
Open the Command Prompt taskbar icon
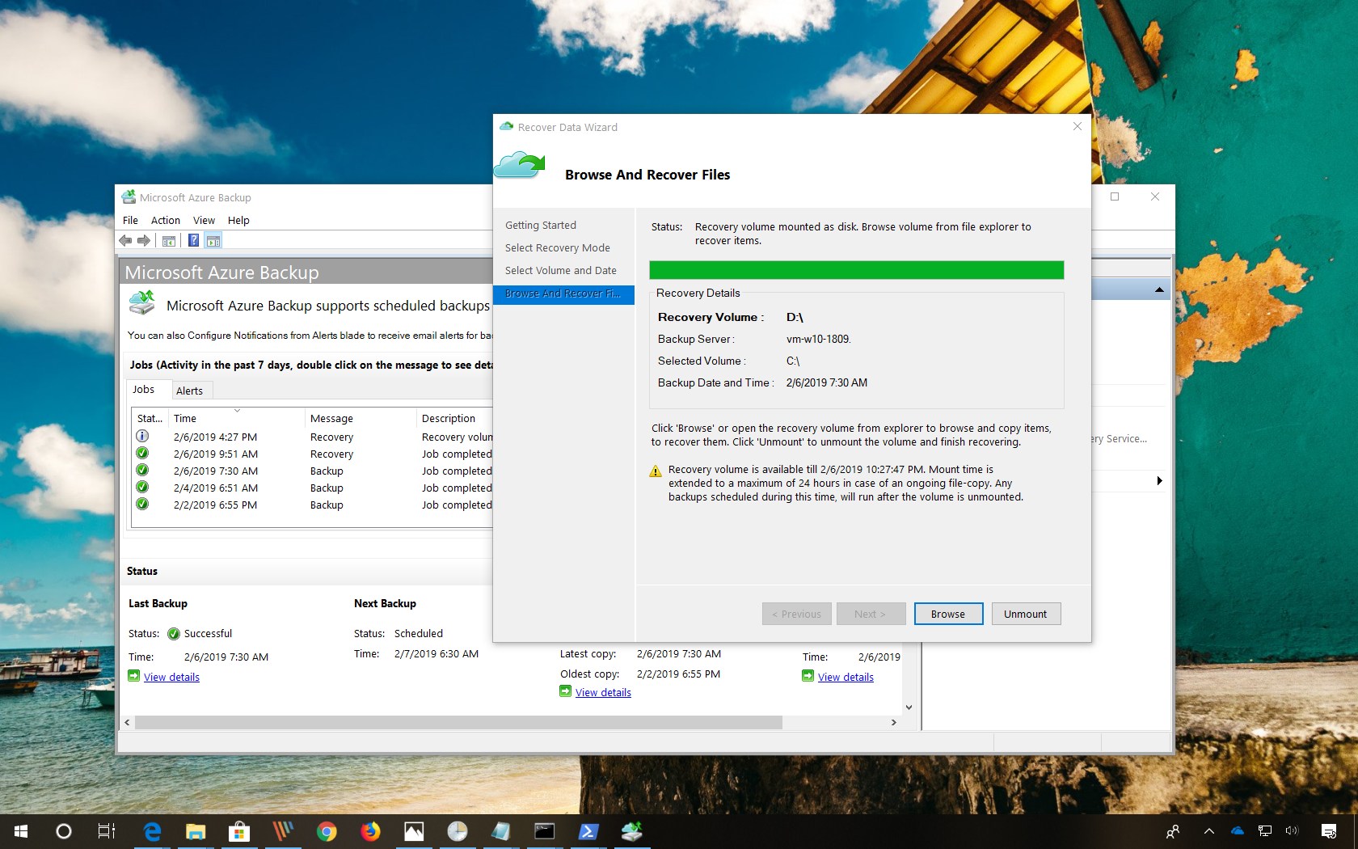pyautogui.click(x=545, y=831)
